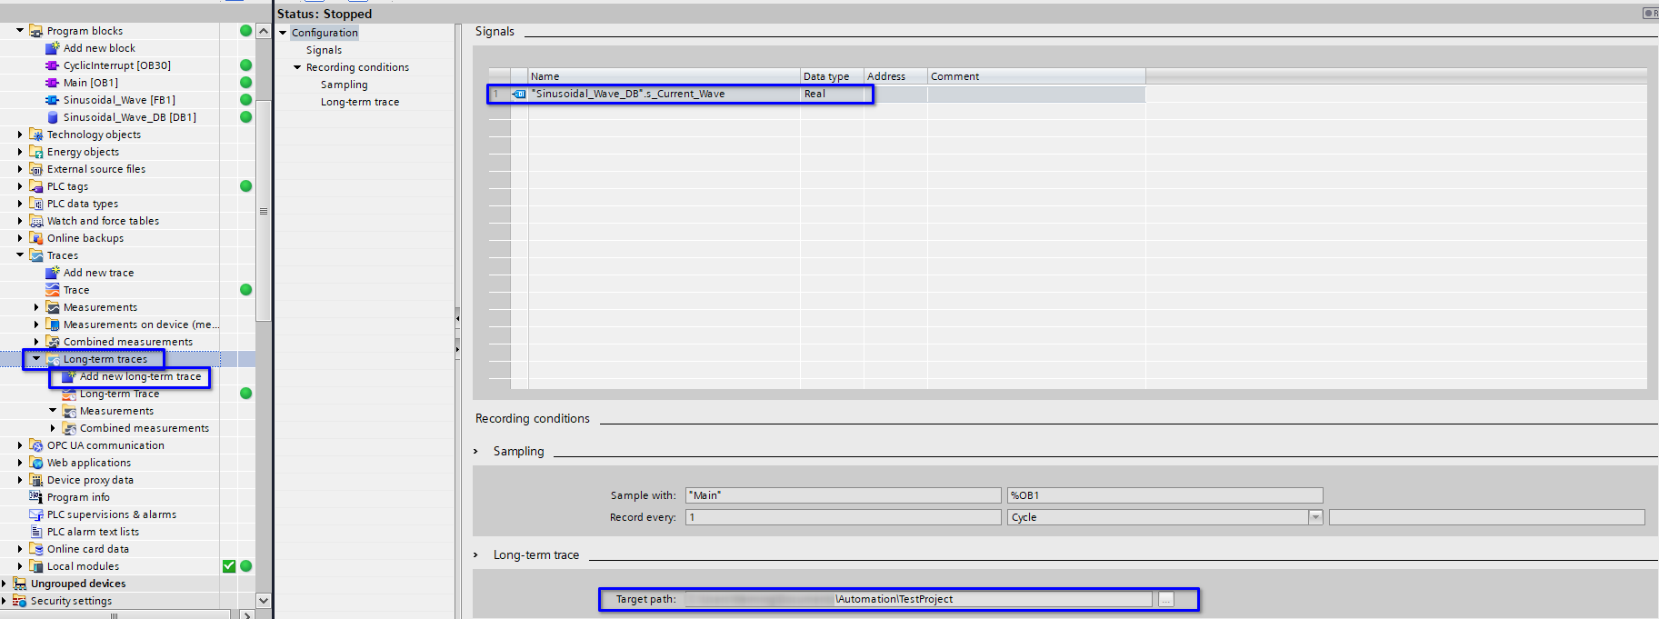The height and width of the screenshot is (619, 1659).
Task: Click the green status circle next to PLC tags
Action: (x=245, y=186)
